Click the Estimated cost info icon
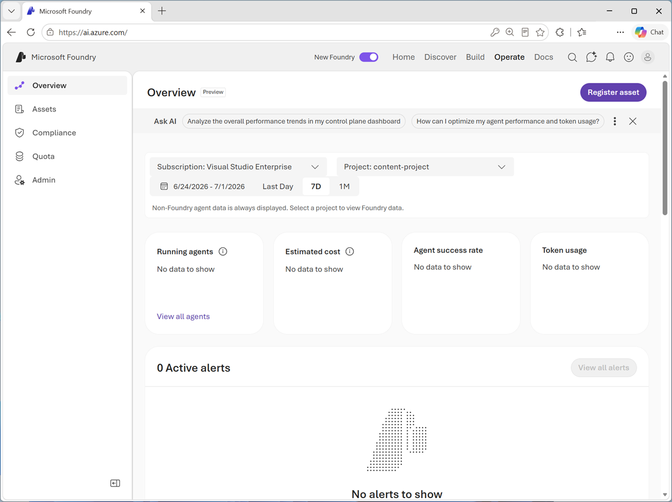Screen dimensions: 672x502 pos(350,252)
